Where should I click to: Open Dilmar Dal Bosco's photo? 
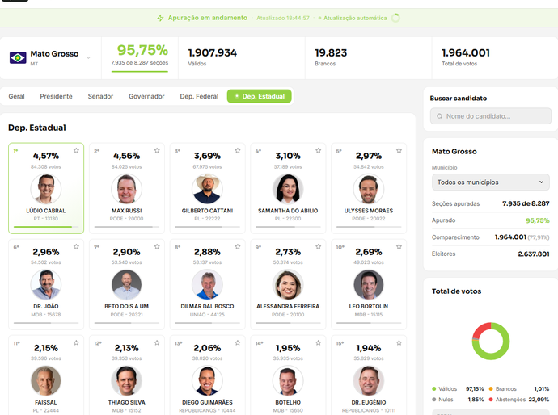coord(207,284)
